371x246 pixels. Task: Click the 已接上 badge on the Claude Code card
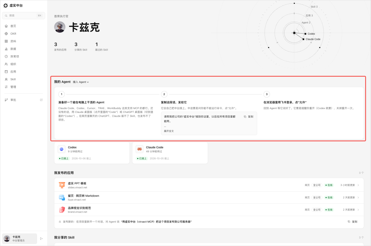click(x=142, y=158)
